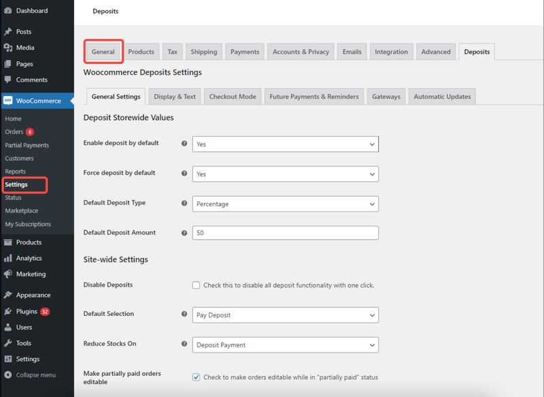Image resolution: width=544 pixels, height=397 pixels.
Task: Open the Force deposit by default dropdown
Action: click(x=286, y=174)
